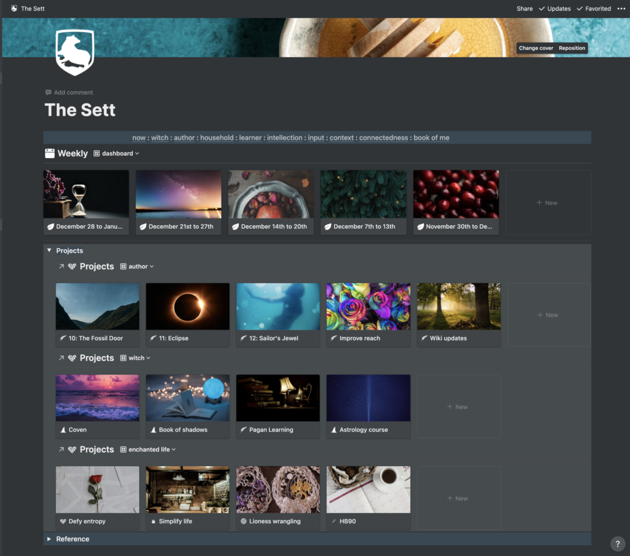Open the 'book of me' navigation link
The image size is (630, 556).
(431, 138)
